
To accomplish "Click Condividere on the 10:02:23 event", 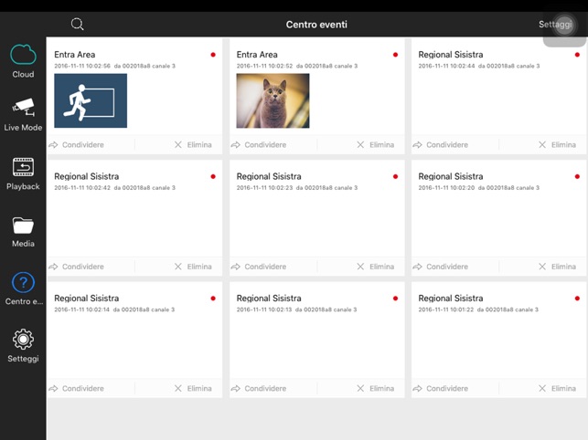I will [259, 267].
